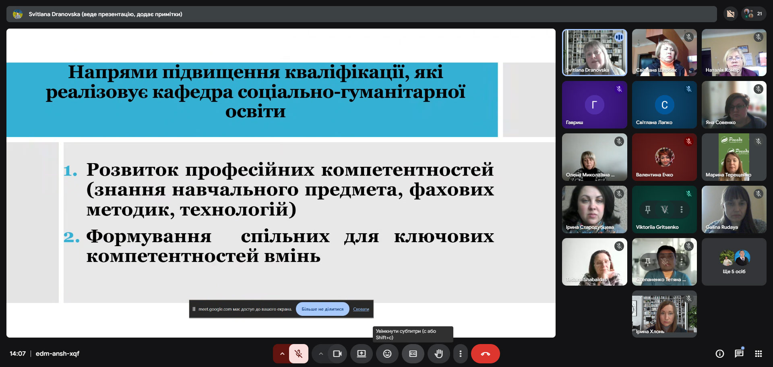Open the meeting details info icon
Screen dimensions: 773x367
[719, 354]
